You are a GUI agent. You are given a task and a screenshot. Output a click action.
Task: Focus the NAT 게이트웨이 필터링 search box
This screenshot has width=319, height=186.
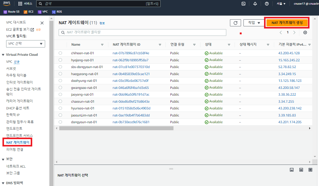pos(142,32)
